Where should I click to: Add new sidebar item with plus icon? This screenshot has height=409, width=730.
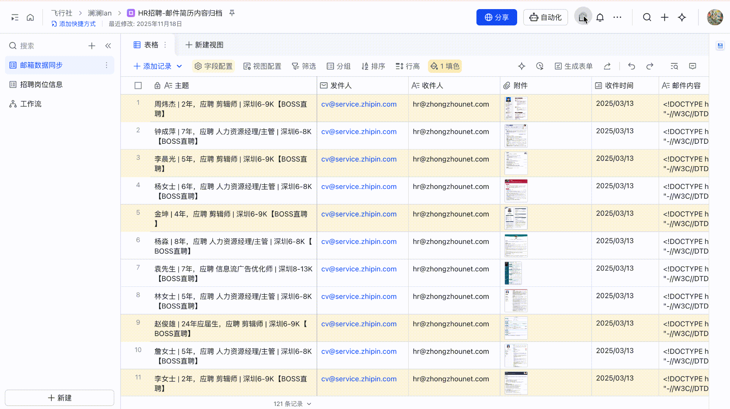pyautogui.click(x=92, y=46)
